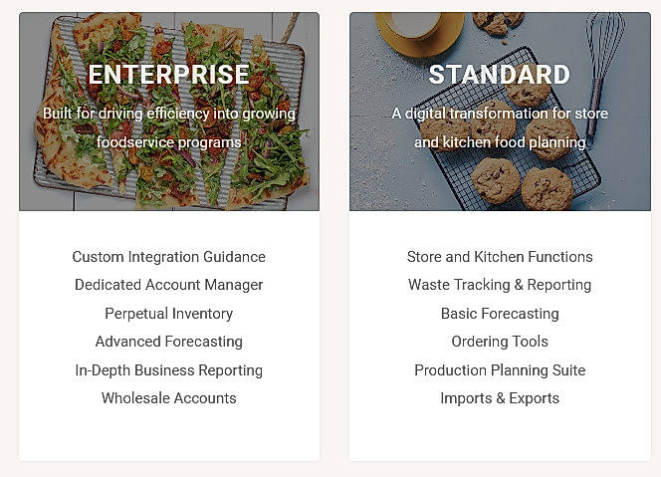Select Custom Integration Guidance feature

click(168, 257)
